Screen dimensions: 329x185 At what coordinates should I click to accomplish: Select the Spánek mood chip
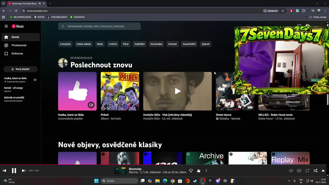click(206, 44)
